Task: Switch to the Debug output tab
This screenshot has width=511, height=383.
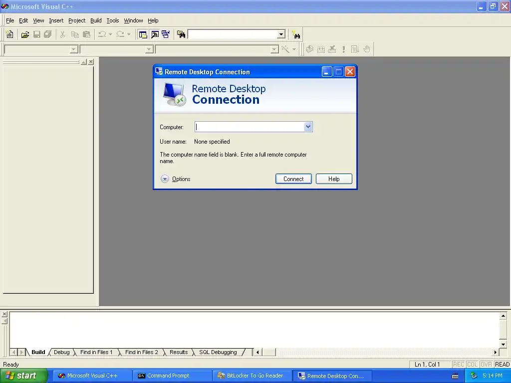Action: [61, 352]
